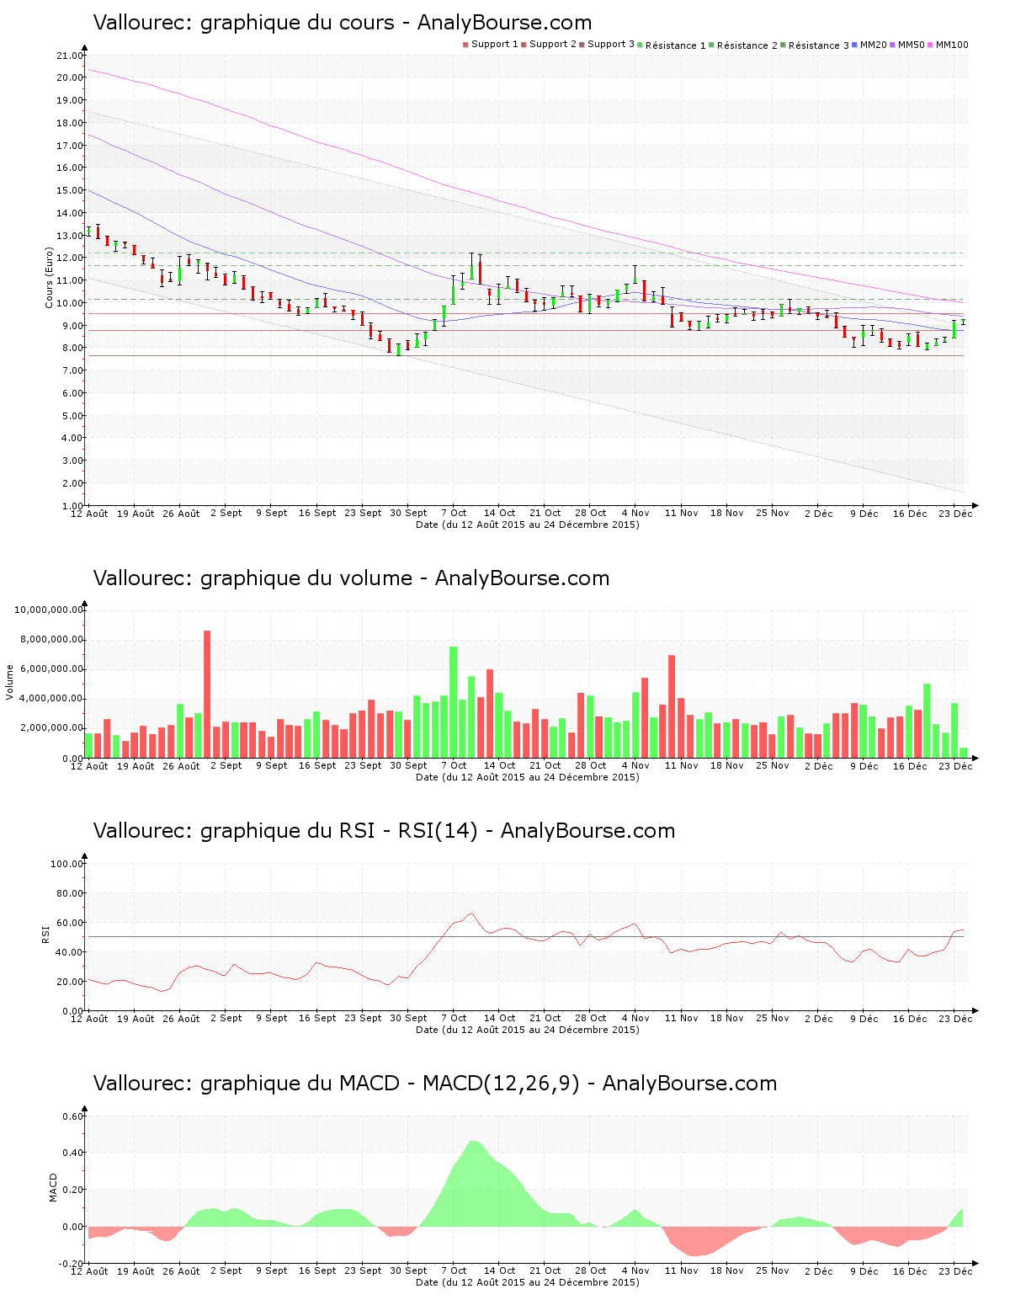Viewport: 1010px width, 1305px height.
Task: Click the '0.40' MACD axis value
Action: [73, 1153]
